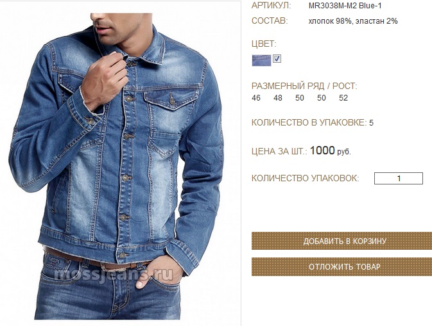Viewport: 432px width, 326px height.
Task: Click the ЦЕНА ЗА ШТ. label
Action: (279, 151)
